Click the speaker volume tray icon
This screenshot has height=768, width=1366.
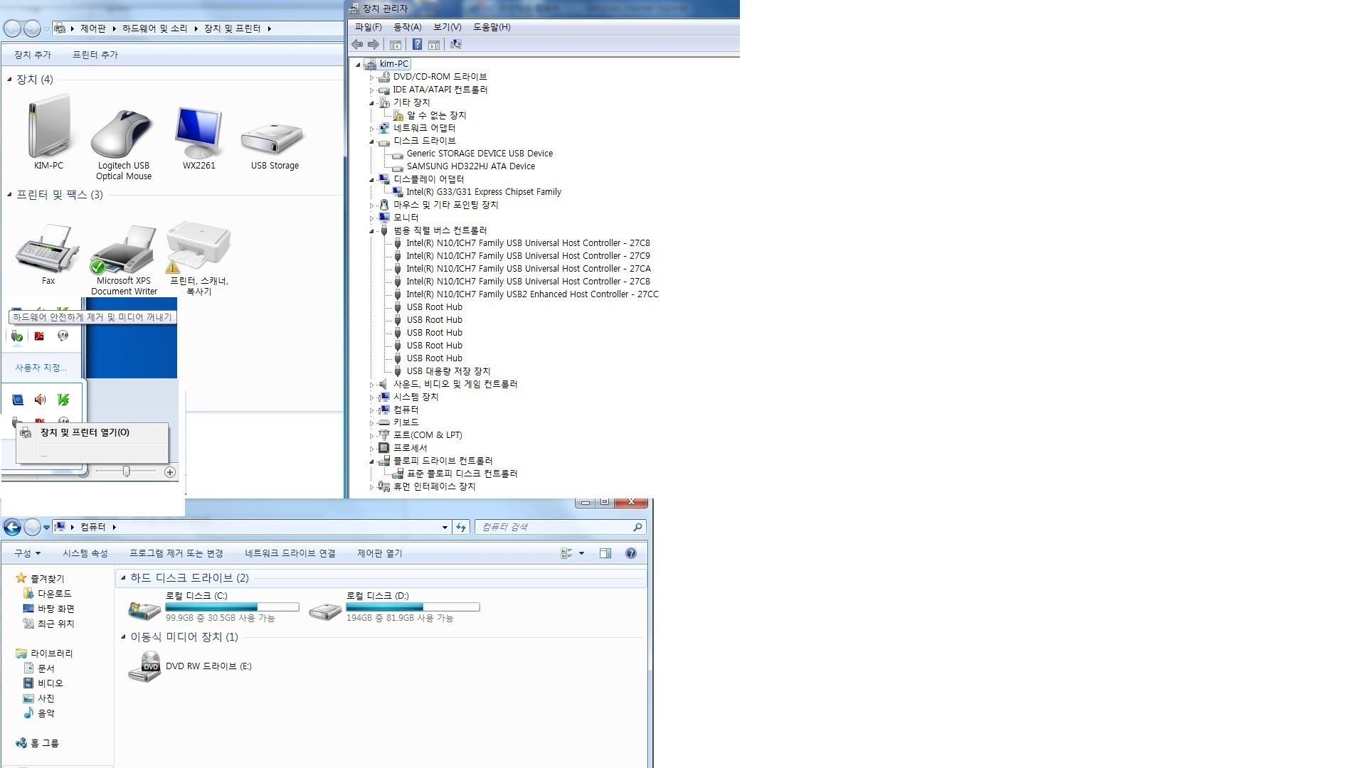[40, 400]
